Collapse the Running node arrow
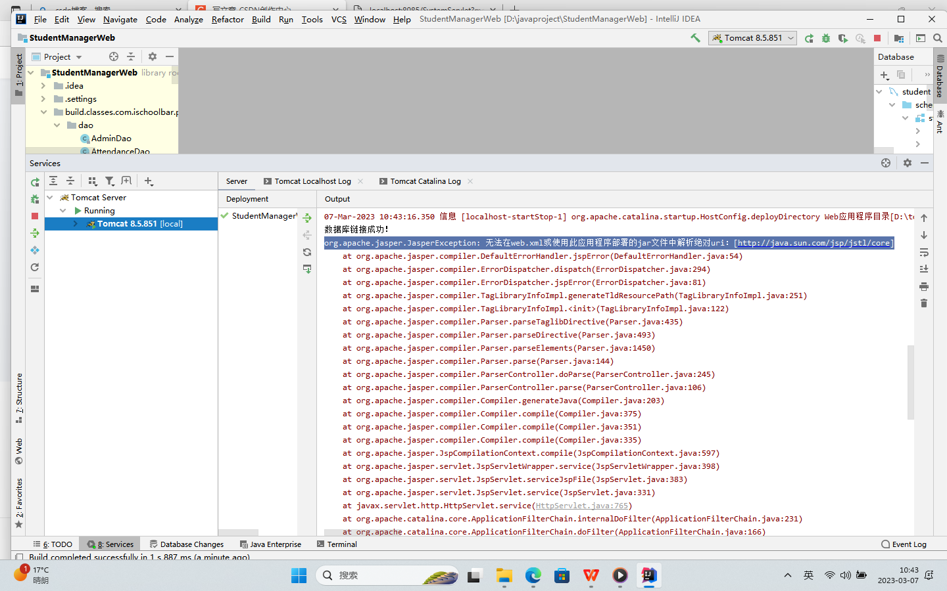 point(63,211)
